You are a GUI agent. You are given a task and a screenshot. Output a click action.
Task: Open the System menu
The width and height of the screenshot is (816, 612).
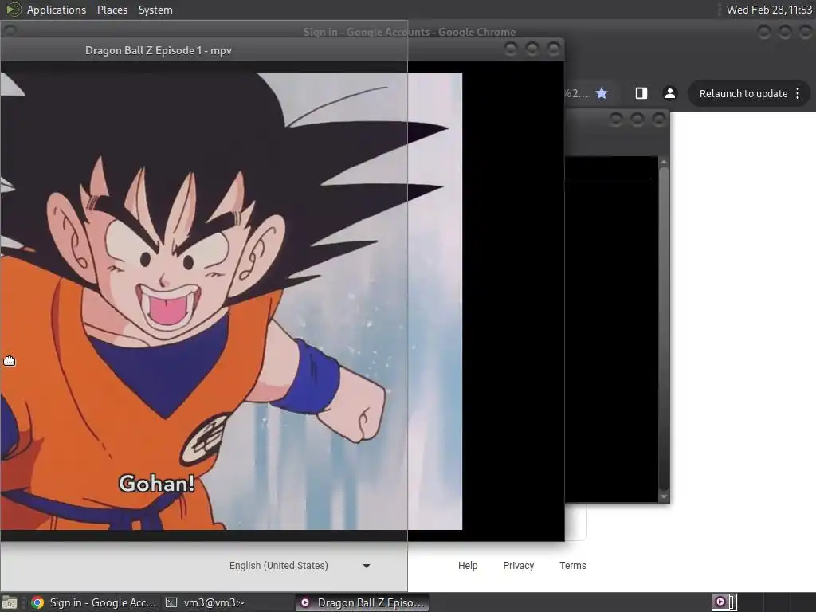(155, 10)
